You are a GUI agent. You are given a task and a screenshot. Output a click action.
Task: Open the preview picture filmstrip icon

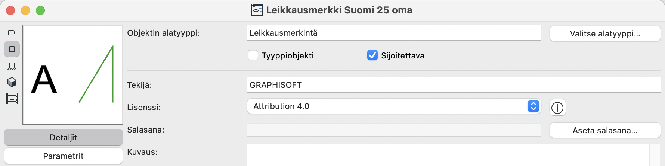(12, 99)
